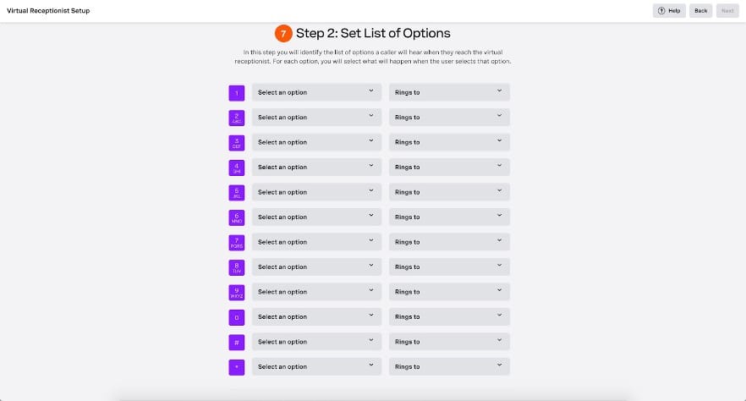746x401 pixels.
Task: Expand 'Select an option' dropdown for key 8
Action: tap(316, 267)
